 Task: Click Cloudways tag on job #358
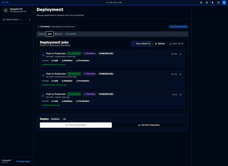click(90, 94)
